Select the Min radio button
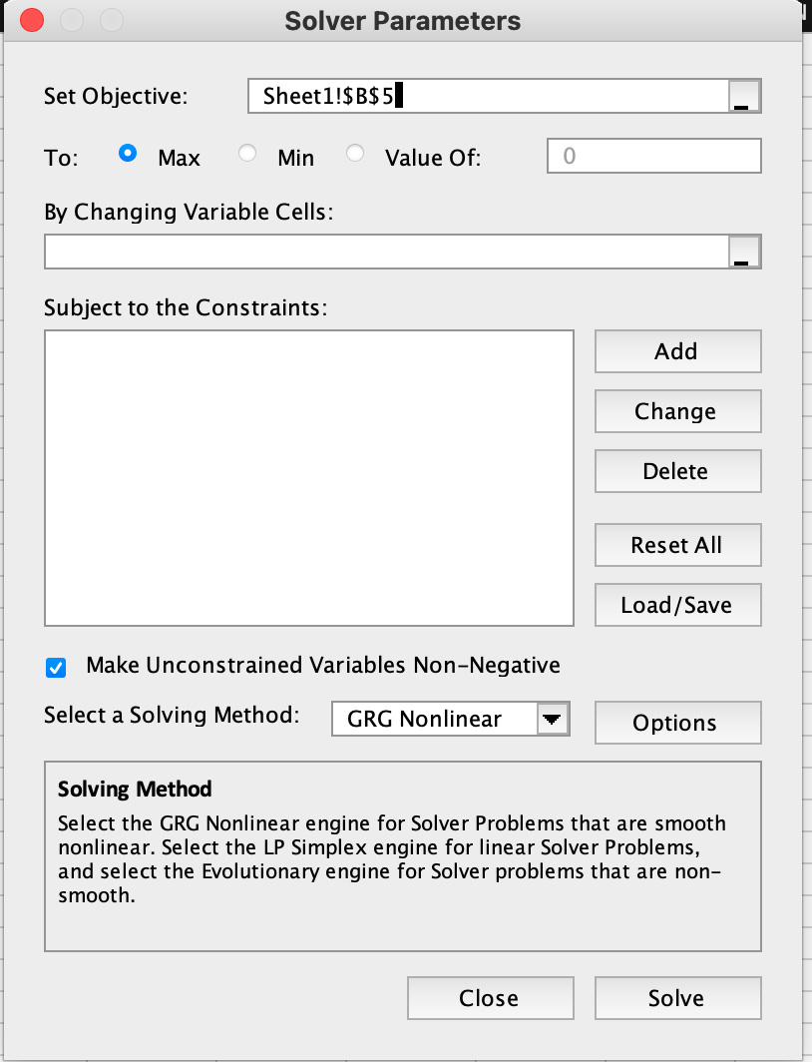Viewport: 812px width, 1062px height. pyautogui.click(x=246, y=152)
